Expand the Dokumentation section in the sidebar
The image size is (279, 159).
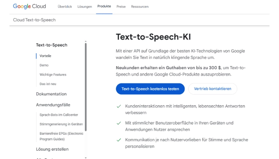click(x=51, y=94)
